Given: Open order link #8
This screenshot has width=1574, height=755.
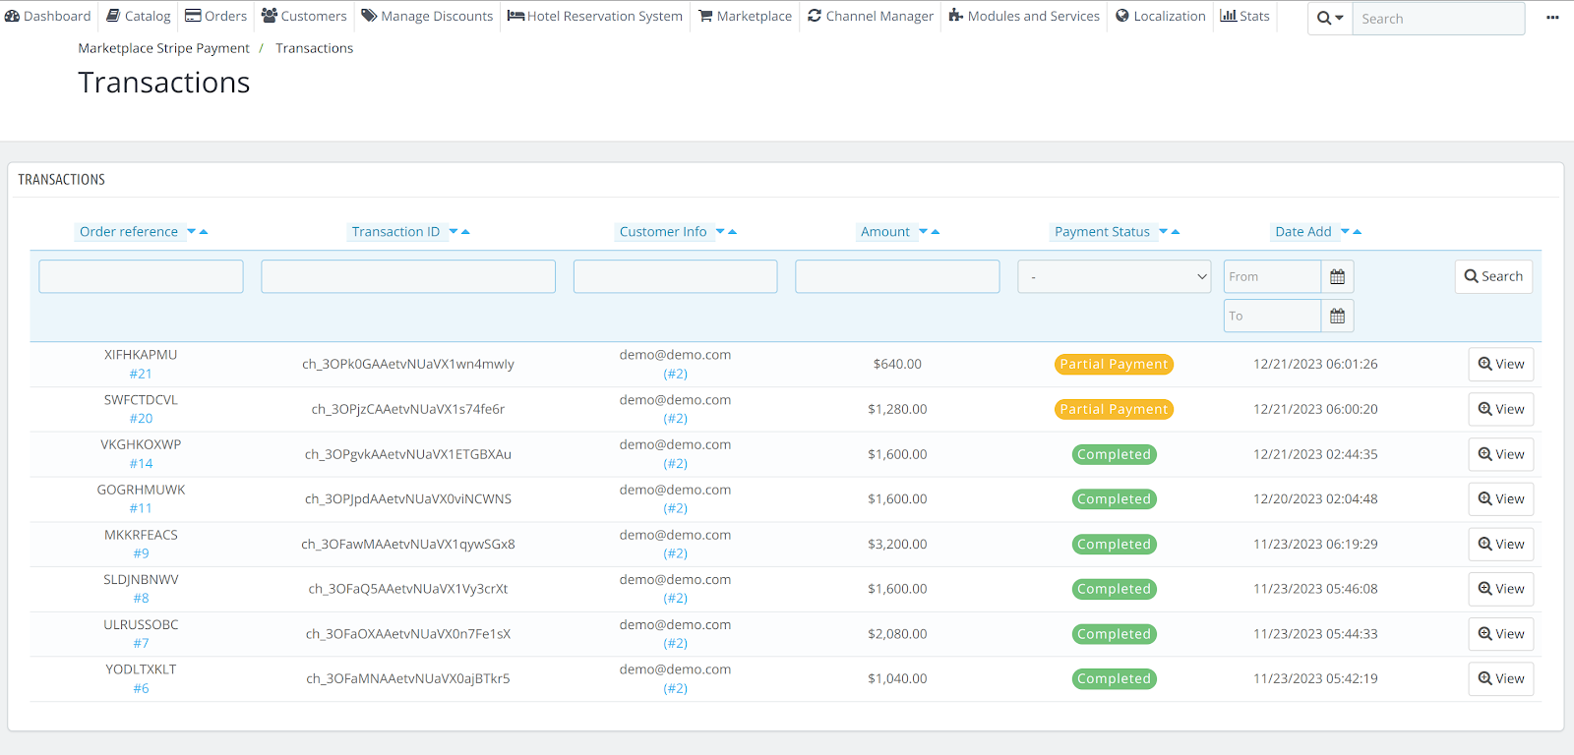Looking at the screenshot, I should coord(141,599).
